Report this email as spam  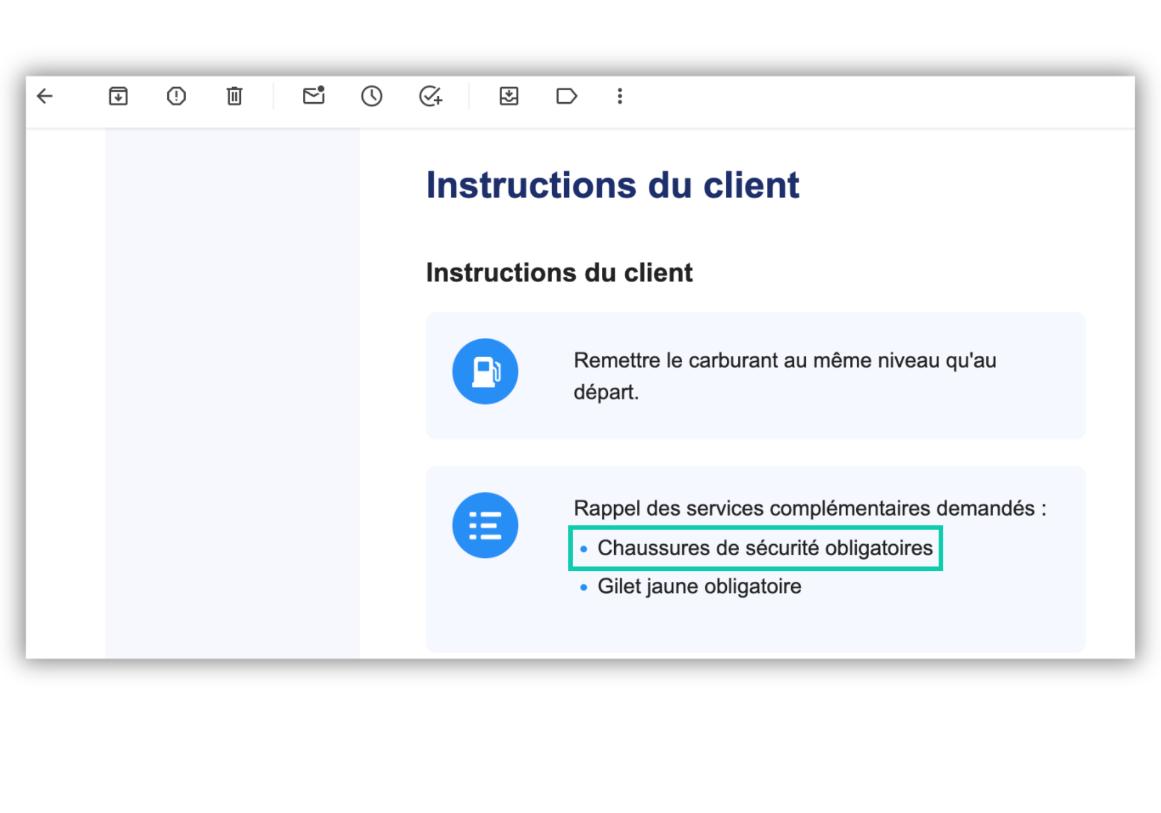176,96
